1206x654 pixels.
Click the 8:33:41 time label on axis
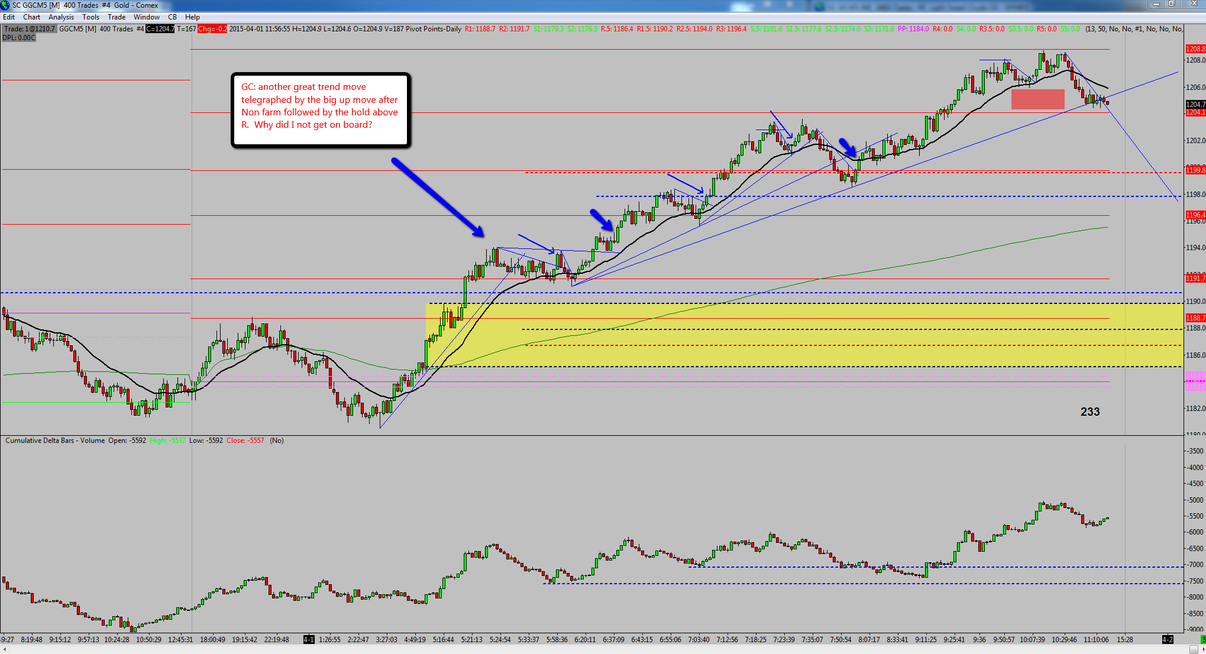click(x=897, y=639)
